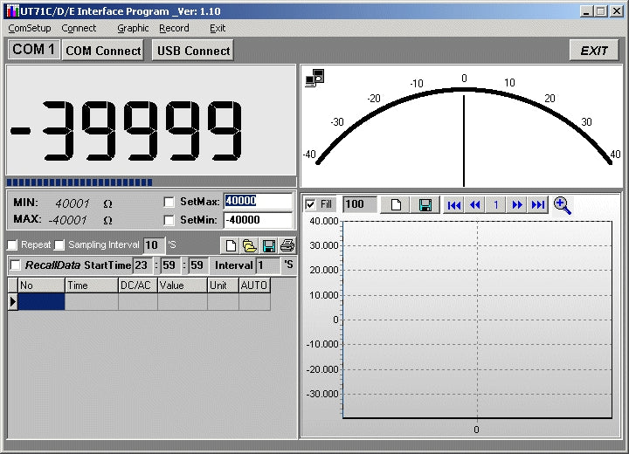The image size is (629, 454).
Task: Click the open folder icon above data table
Action: (249, 245)
